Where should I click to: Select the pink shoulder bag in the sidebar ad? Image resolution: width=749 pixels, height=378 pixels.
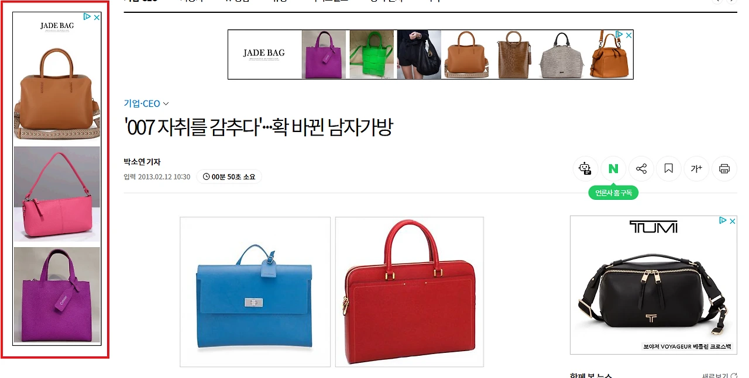(57, 194)
